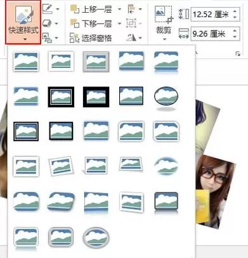Apply the Relaxed Perspective White style
248x258 pixels.
pyautogui.click(x=131, y=164)
